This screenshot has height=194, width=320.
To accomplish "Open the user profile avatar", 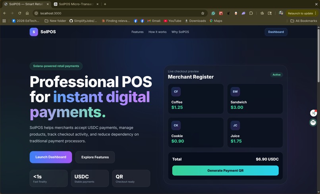I will pyautogui.click(x=281, y=13).
